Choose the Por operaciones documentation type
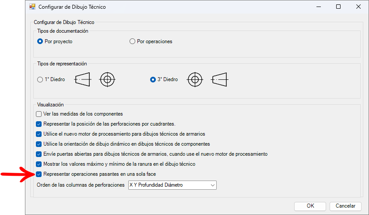Image resolution: width=369 pixels, height=215 pixels. 132,41
